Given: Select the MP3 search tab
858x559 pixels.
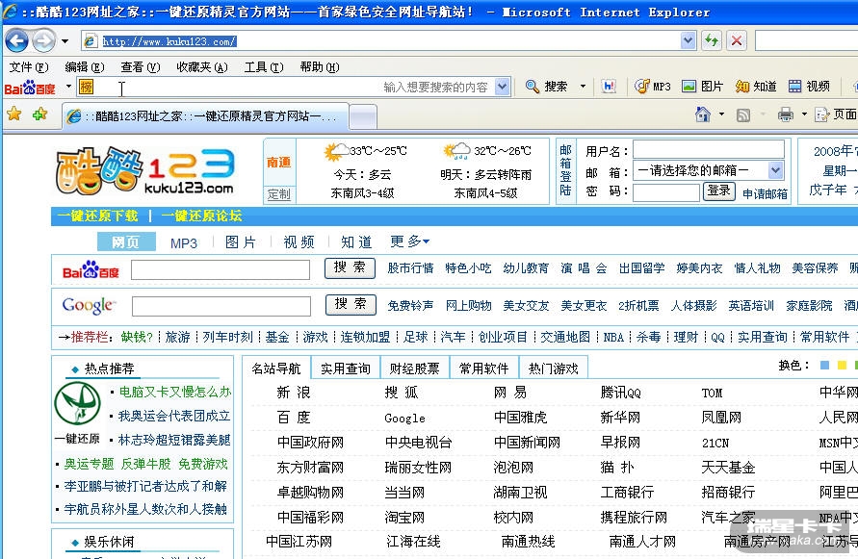Looking at the screenshot, I should point(184,242).
